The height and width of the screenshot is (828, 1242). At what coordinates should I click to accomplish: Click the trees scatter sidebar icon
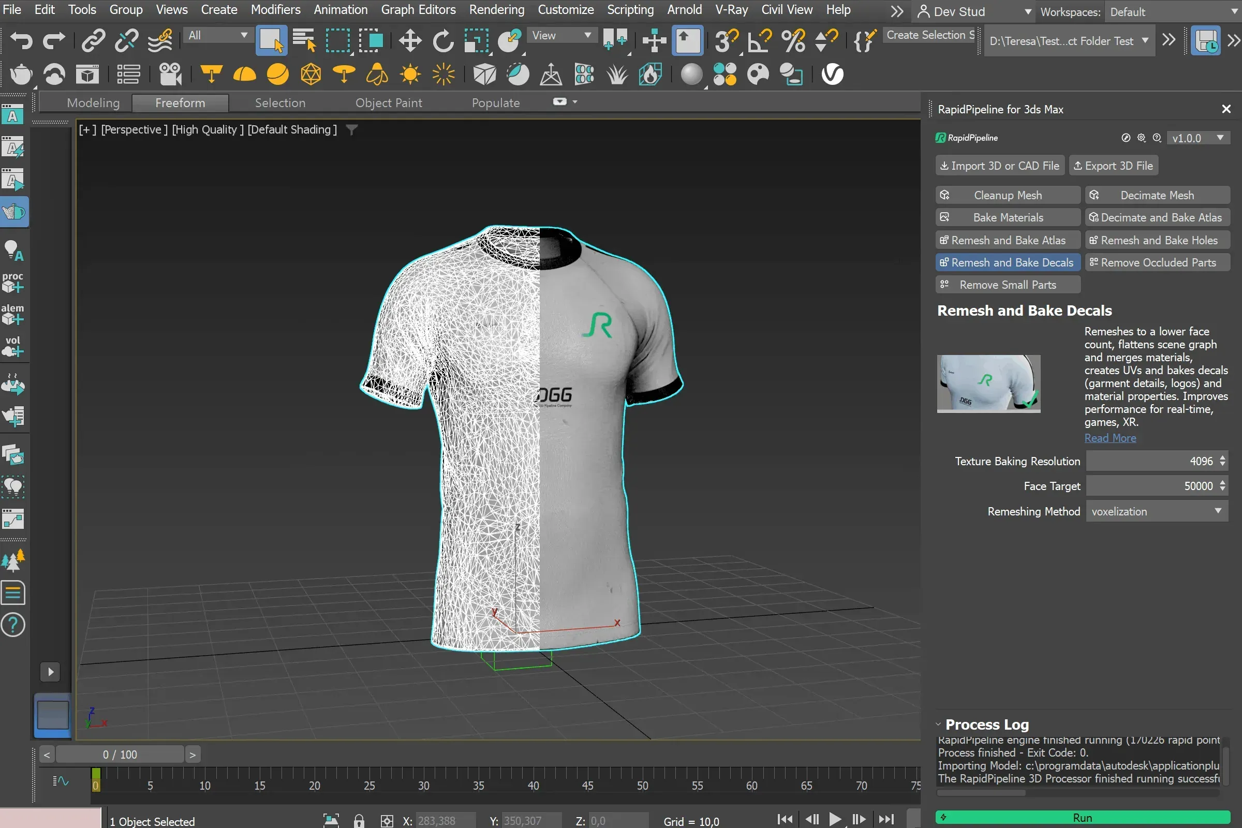[x=13, y=561]
